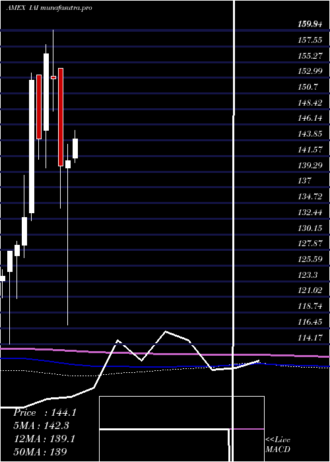Click the 123.3 price label
Viewport: 330px width, 462px height.
click(x=308, y=275)
